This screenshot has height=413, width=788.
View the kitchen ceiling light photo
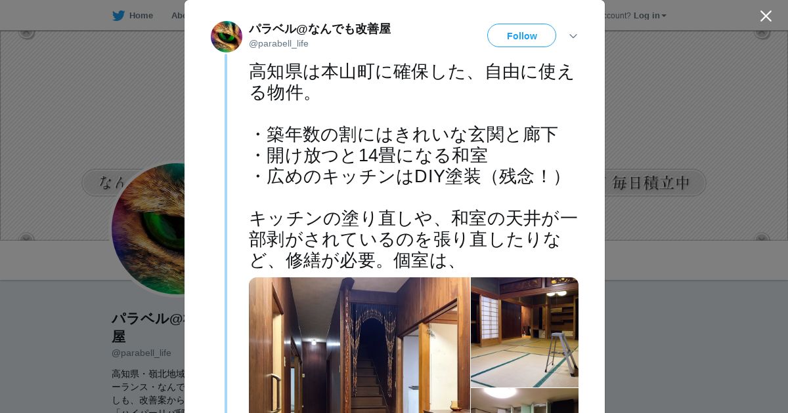click(525, 401)
